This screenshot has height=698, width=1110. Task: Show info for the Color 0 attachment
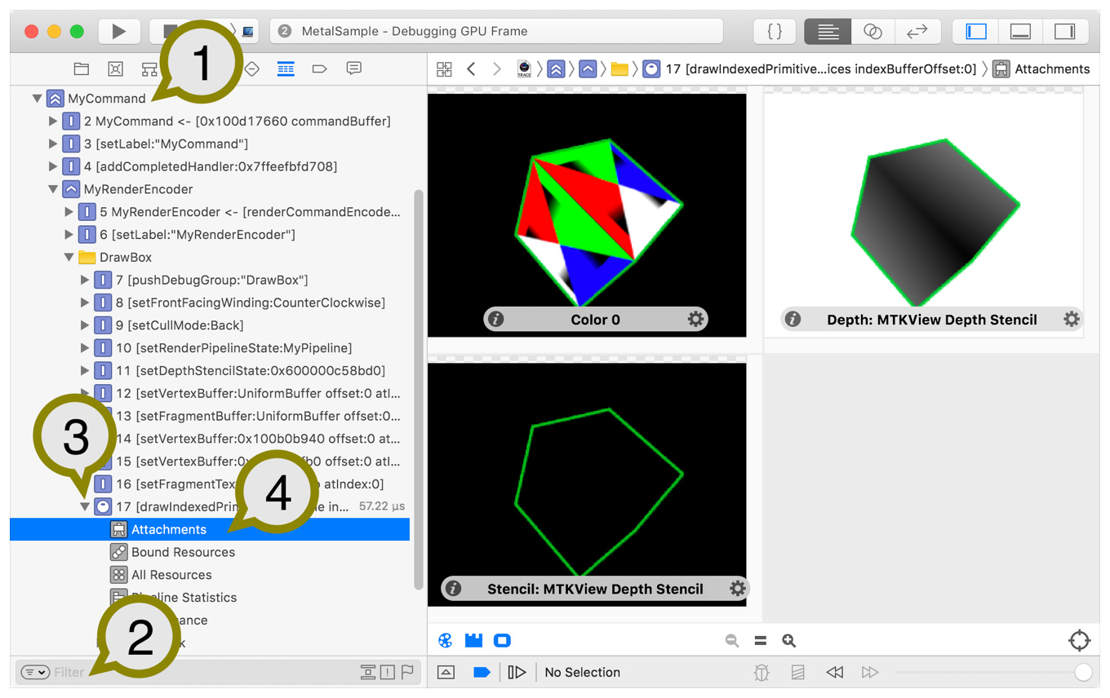(x=495, y=320)
